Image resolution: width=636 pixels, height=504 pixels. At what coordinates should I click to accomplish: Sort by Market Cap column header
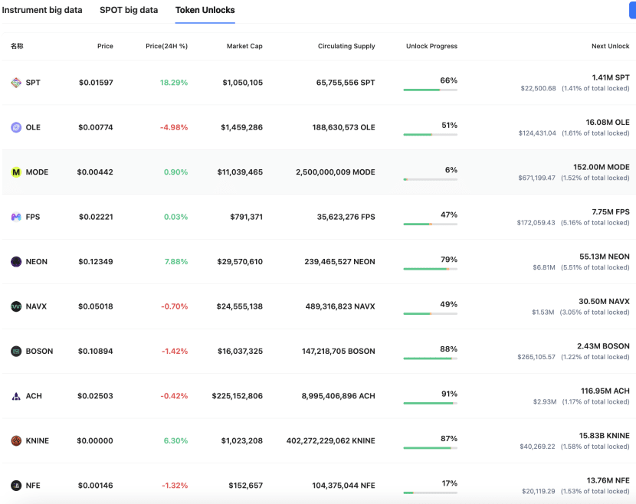click(x=244, y=47)
